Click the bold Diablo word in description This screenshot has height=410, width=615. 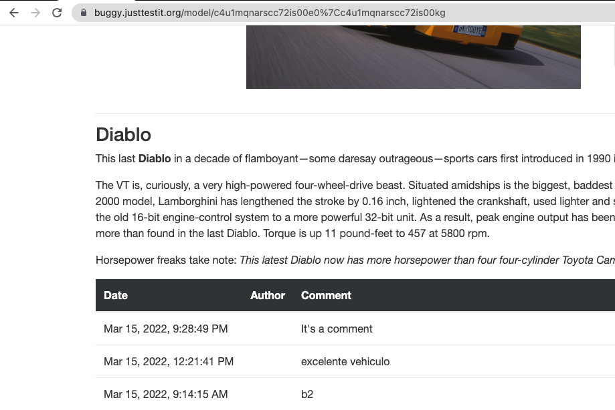tap(155, 158)
